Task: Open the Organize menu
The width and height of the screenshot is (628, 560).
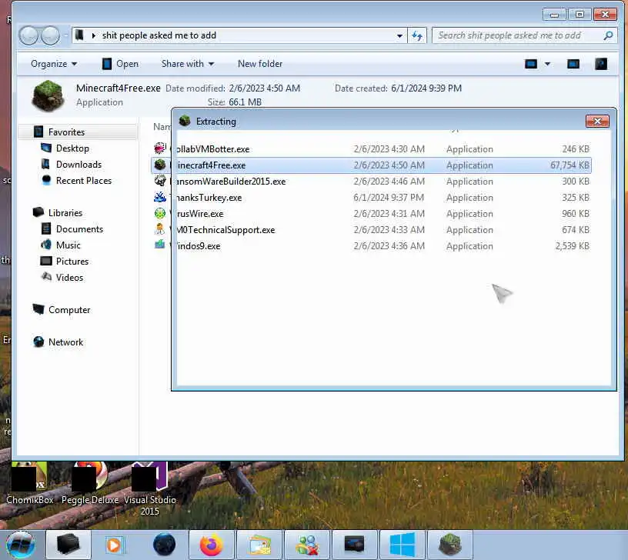Action: tap(54, 64)
